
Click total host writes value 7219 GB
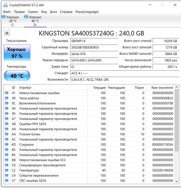tap(166, 48)
